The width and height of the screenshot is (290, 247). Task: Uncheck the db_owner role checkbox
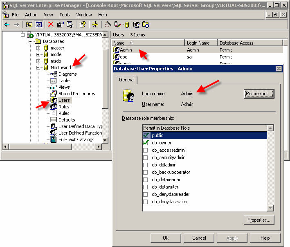[146, 143]
